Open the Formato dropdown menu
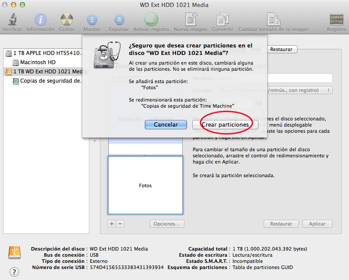The height and width of the screenshot is (280, 349). [275, 90]
